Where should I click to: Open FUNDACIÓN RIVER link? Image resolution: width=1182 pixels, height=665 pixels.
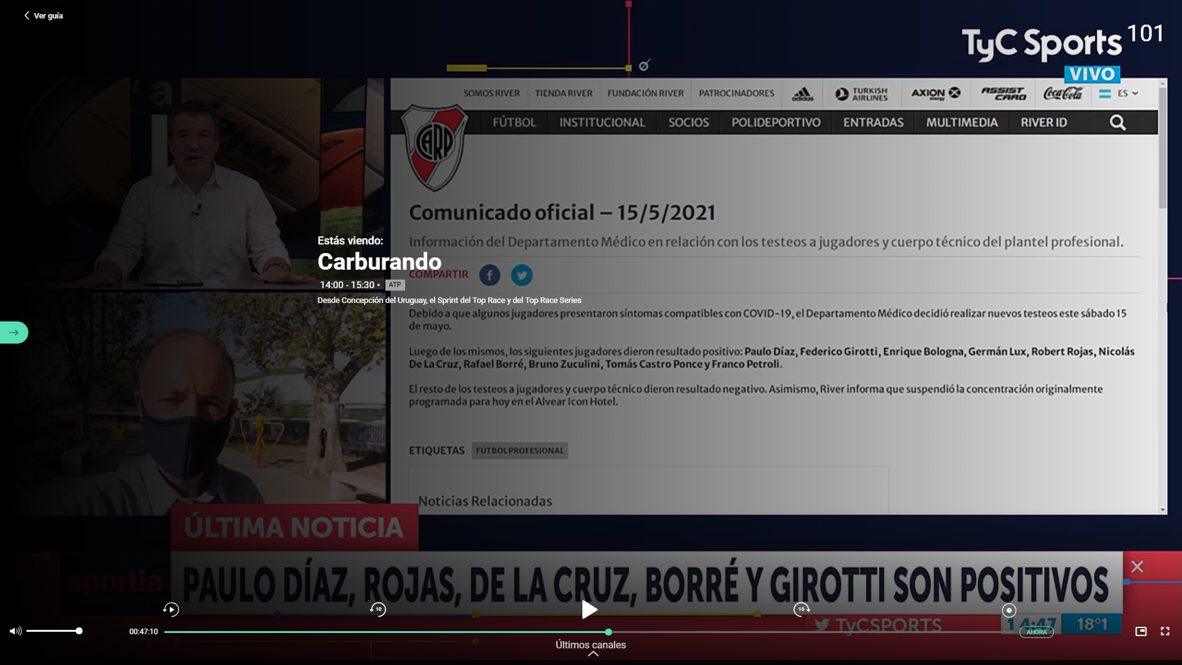645,93
